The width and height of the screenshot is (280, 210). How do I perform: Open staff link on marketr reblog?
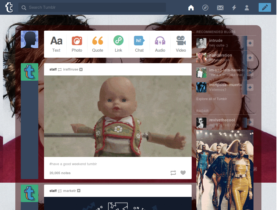tap(53, 191)
